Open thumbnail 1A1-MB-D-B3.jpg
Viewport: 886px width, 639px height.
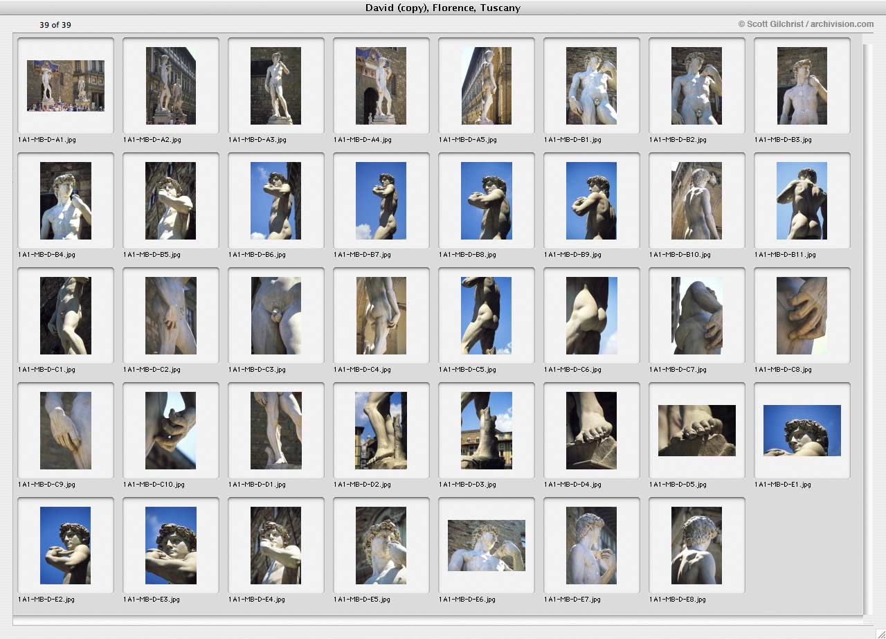[x=802, y=86]
